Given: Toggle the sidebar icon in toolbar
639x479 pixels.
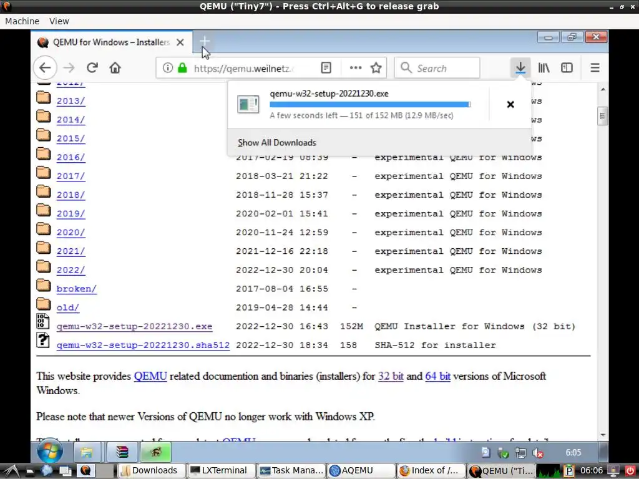Looking at the screenshot, I should pos(567,67).
